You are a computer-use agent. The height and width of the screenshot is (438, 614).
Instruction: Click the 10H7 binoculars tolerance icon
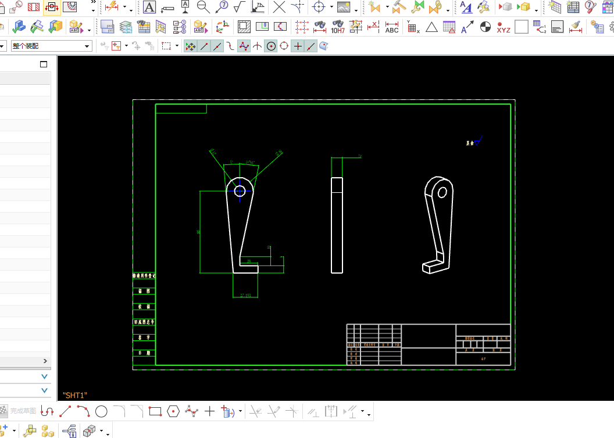pos(338,27)
